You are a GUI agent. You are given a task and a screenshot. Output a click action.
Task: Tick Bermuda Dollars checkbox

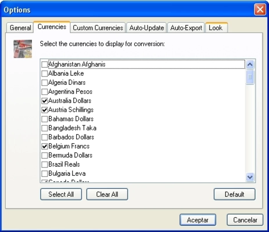[45, 155]
